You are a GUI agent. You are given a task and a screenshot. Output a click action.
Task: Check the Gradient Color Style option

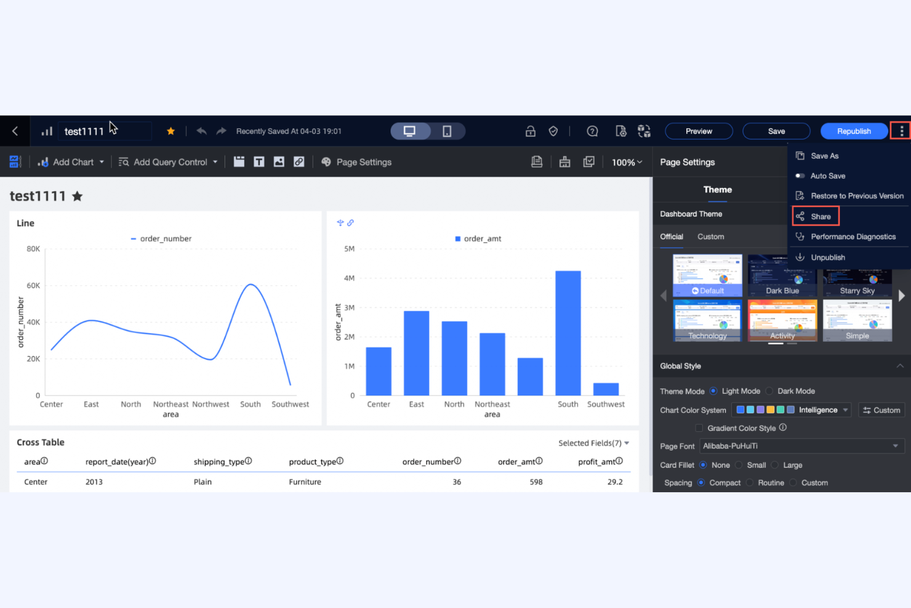point(699,428)
